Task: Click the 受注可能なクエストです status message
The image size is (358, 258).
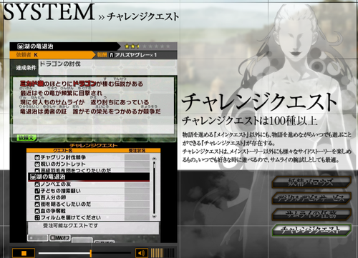Action: (70, 225)
